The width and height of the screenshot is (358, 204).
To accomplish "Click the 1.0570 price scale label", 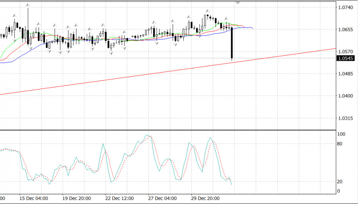I will (344, 52).
